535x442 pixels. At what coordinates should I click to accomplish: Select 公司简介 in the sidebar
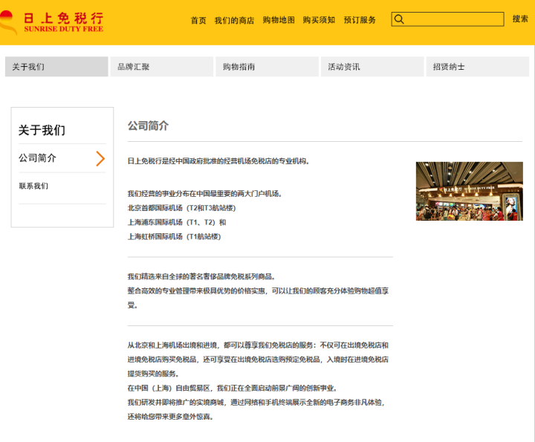pyautogui.click(x=38, y=158)
